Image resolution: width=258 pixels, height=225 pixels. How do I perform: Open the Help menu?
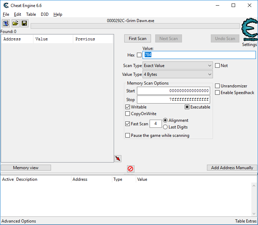point(58,14)
